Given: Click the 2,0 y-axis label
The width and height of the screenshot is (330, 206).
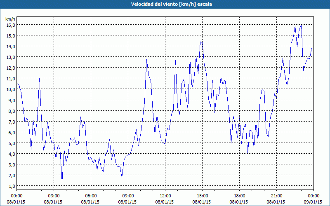Looking at the screenshot, I should click(x=12, y=175).
